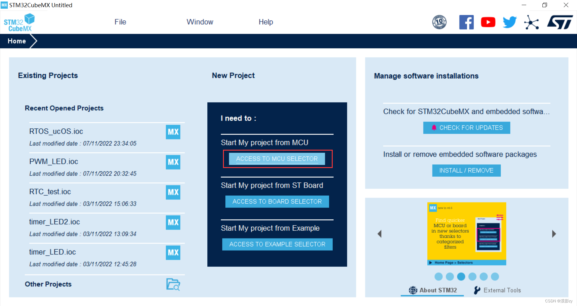
Task: Click the Other Projects label
Action: pyautogui.click(x=48, y=284)
